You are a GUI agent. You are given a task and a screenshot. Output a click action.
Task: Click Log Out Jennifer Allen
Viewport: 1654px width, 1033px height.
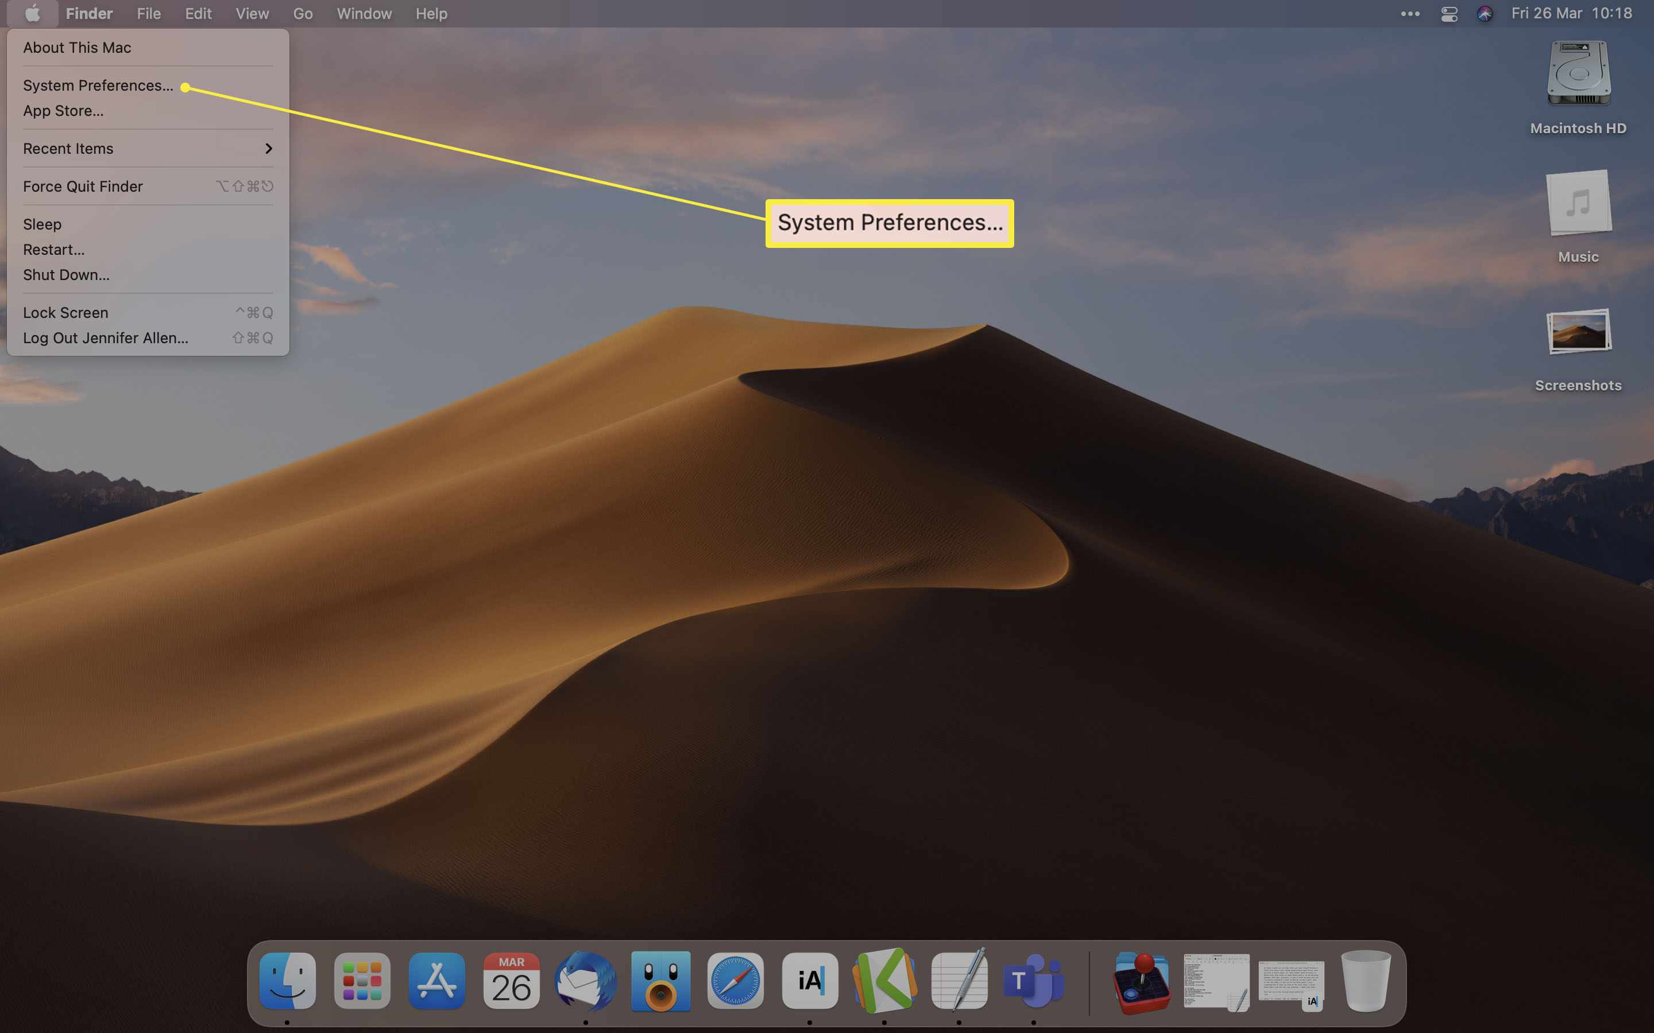point(105,338)
